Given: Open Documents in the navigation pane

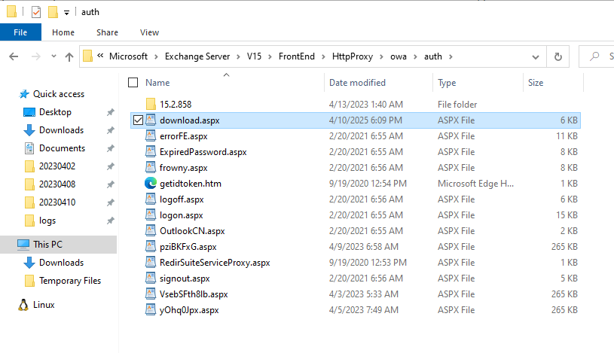Looking at the screenshot, I should pyautogui.click(x=62, y=148).
